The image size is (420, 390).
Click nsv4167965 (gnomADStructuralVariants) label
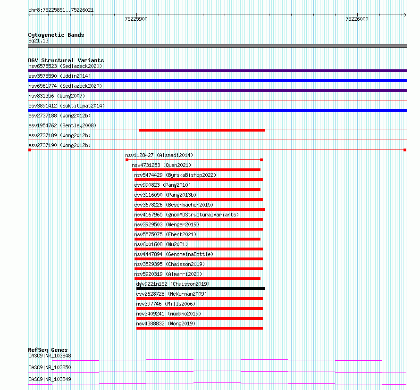pyautogui.click(x=186, y=215)
